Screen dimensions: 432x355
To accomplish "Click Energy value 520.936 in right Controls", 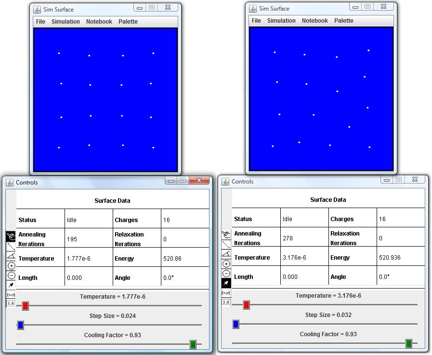I will tap(390, 257).
